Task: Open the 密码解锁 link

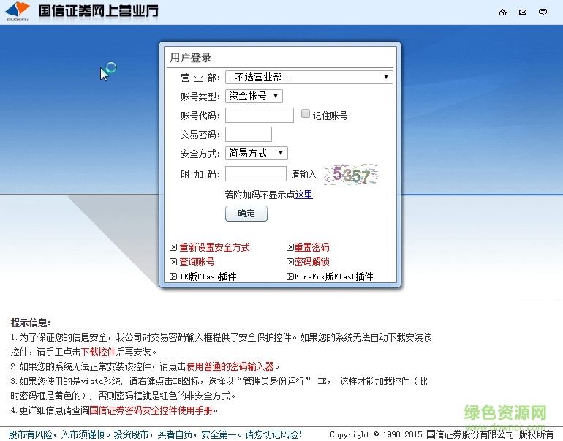Action: click(x=311, y=262)
